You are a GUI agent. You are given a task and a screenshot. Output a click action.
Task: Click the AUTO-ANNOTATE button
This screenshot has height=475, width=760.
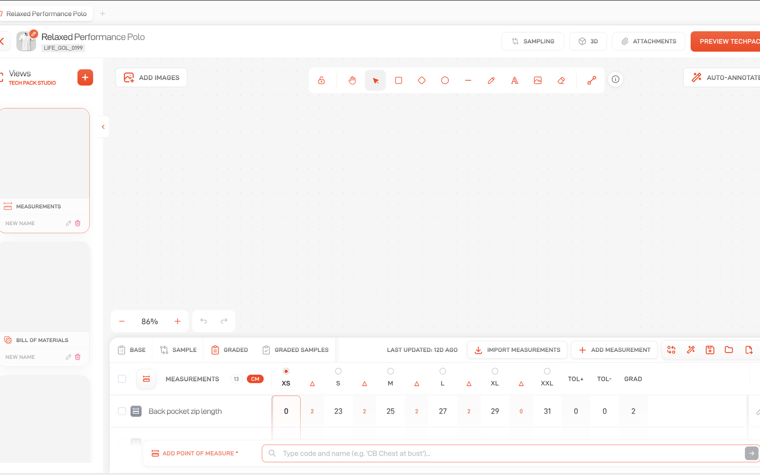(722, 77)
